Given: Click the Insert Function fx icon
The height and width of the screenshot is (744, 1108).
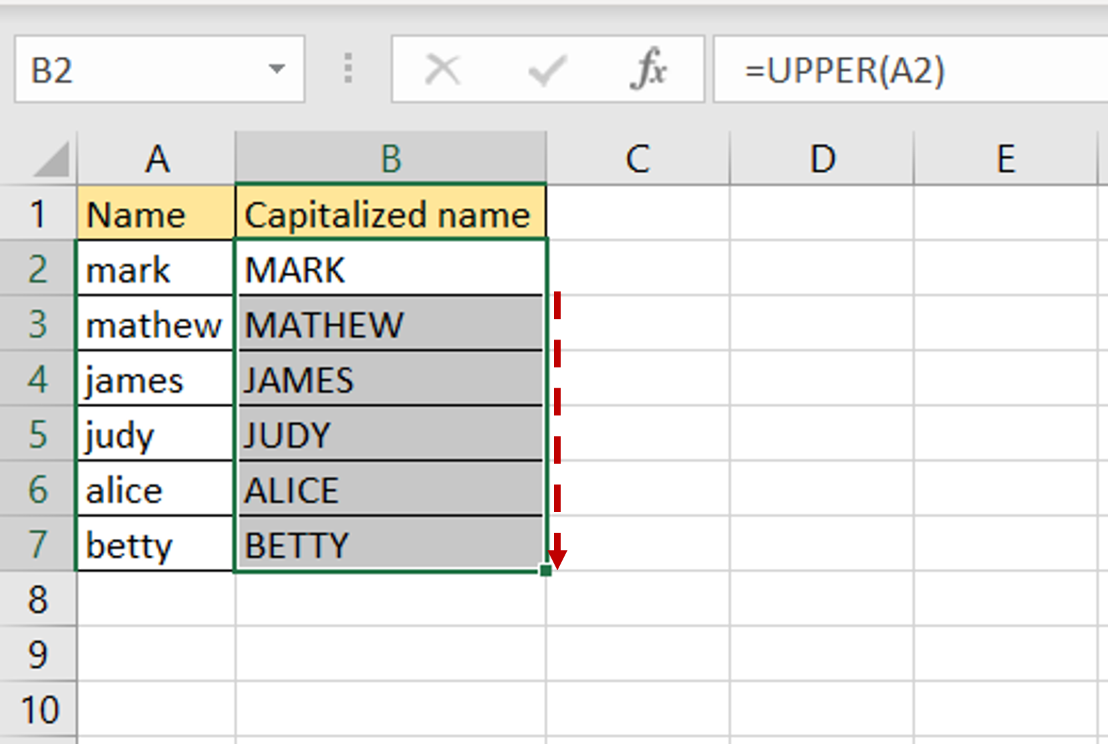Looking at the screenshot, I should [x=648, y=70].
